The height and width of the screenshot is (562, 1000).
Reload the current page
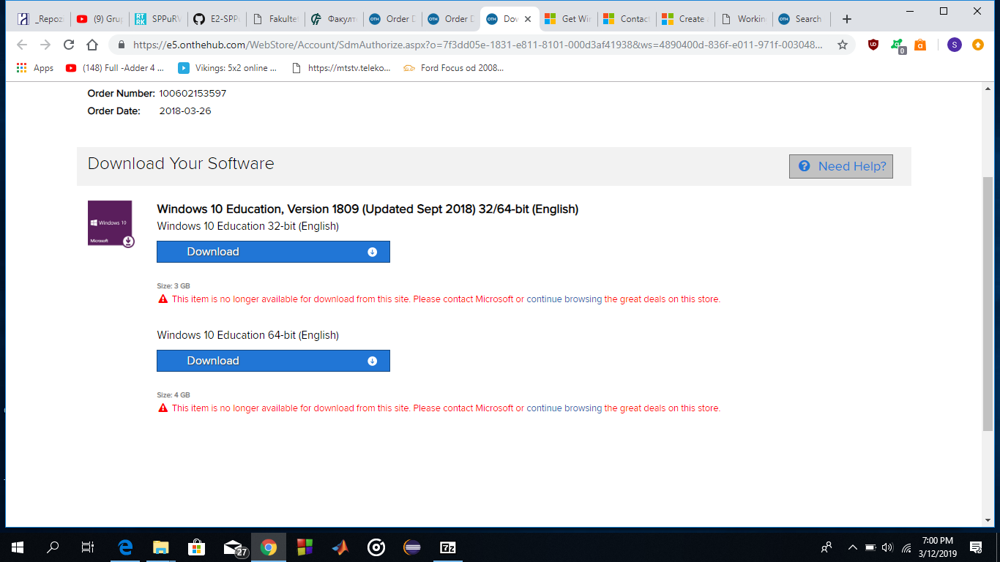[69, 45]
